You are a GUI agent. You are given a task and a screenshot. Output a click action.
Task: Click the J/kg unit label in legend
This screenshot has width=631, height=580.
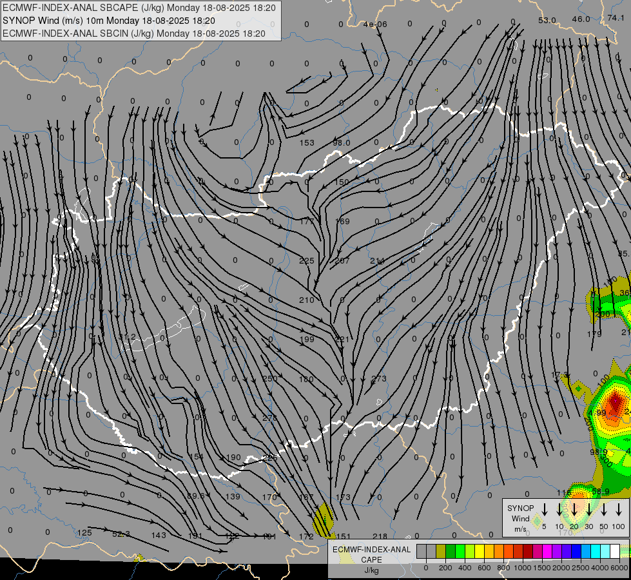click(371, 570)
